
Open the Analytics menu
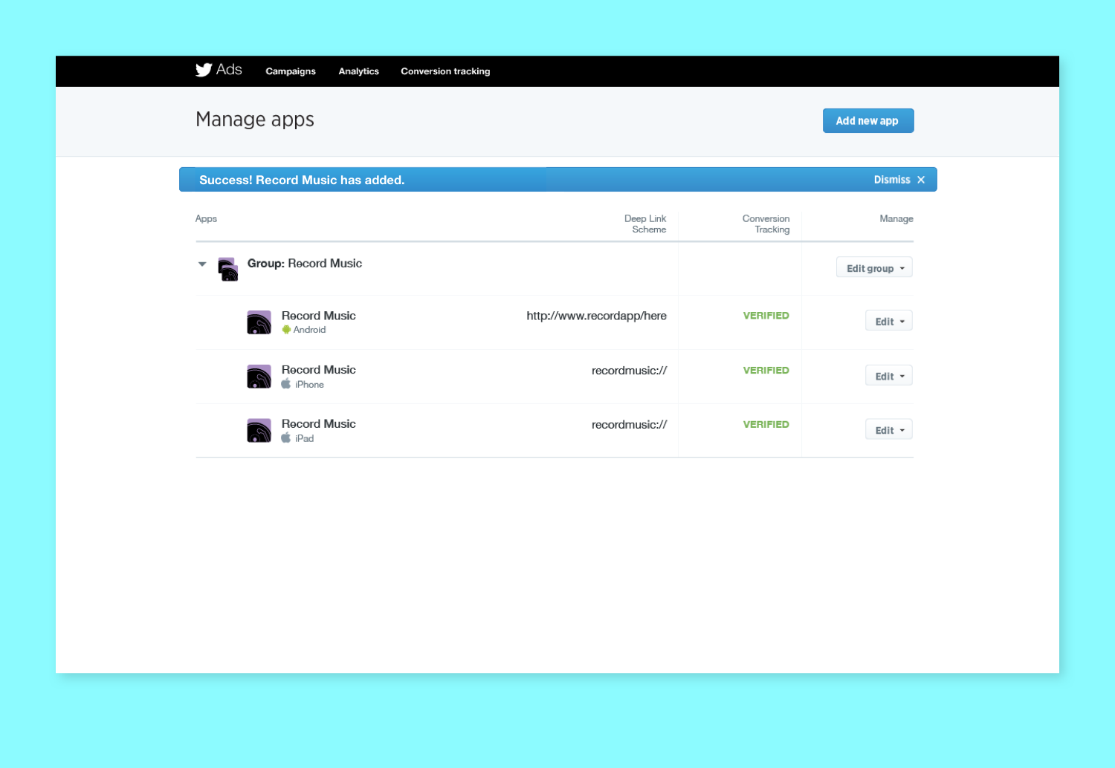pyautogui.click(x=359, y=71)
